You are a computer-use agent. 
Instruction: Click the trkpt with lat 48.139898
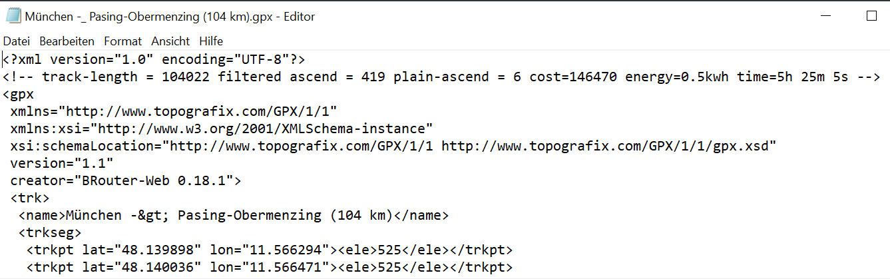(x=269, y=250)
